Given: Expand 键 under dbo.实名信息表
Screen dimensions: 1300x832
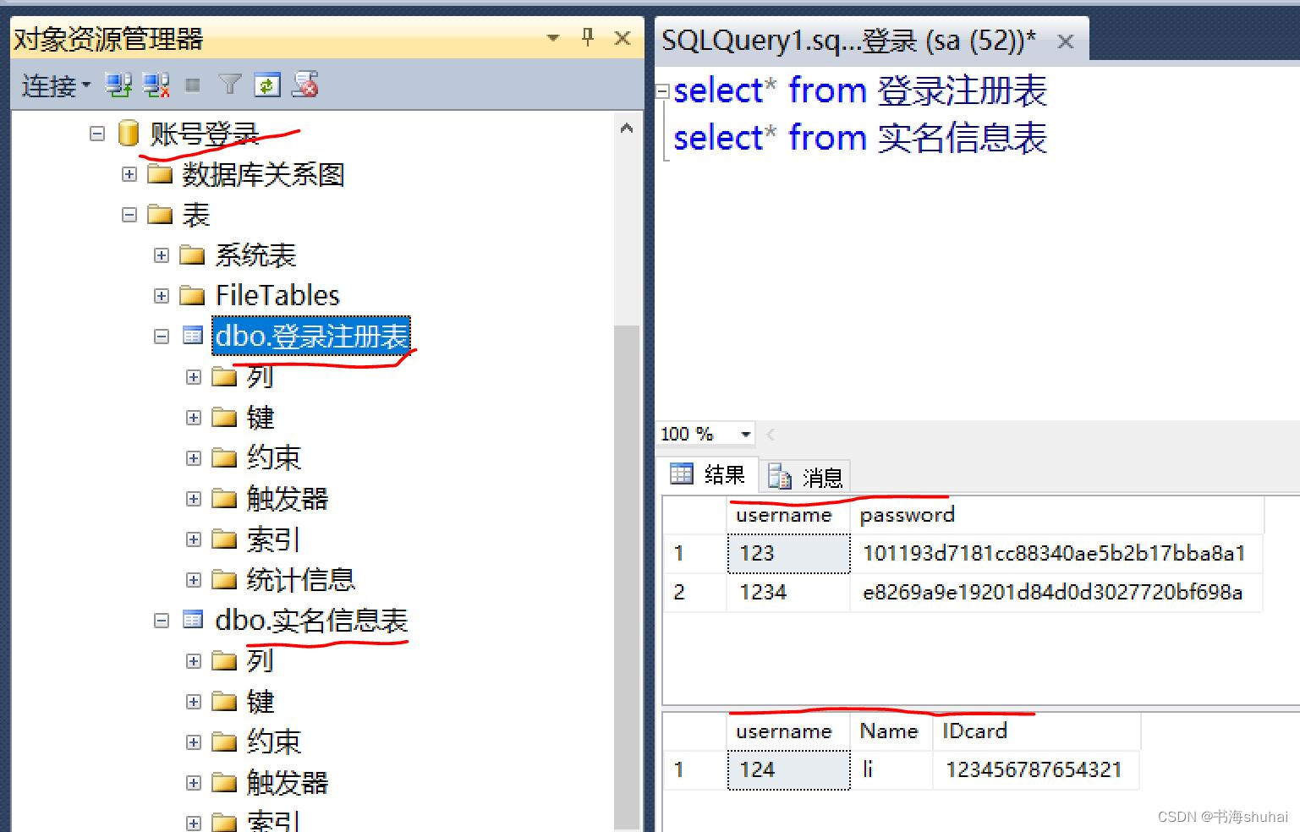Looking at the screenshot, I should 194,702.
